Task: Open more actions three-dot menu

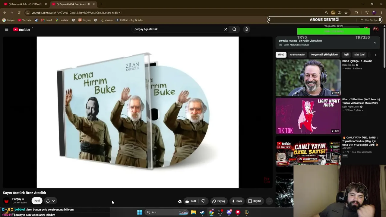Action: pos(269,201)
